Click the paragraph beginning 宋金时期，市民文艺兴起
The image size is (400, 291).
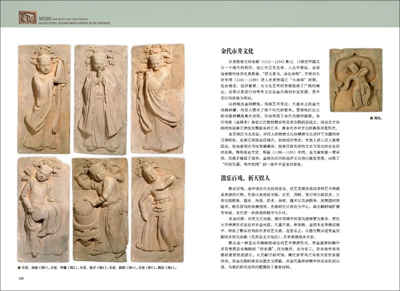click(280, 228)
